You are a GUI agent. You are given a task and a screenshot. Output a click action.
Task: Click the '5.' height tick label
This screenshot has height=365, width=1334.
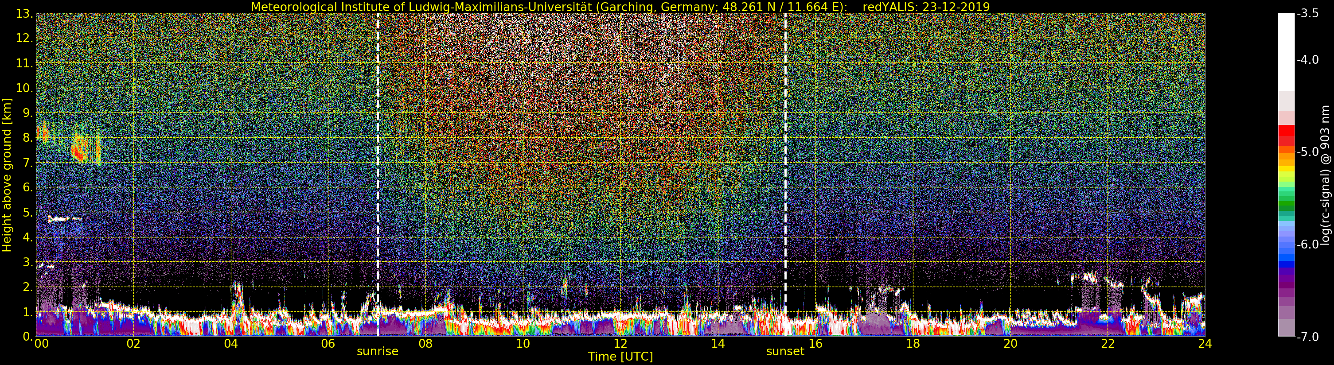27,213
